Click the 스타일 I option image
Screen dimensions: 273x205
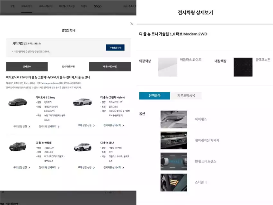(x=174, y=182)
